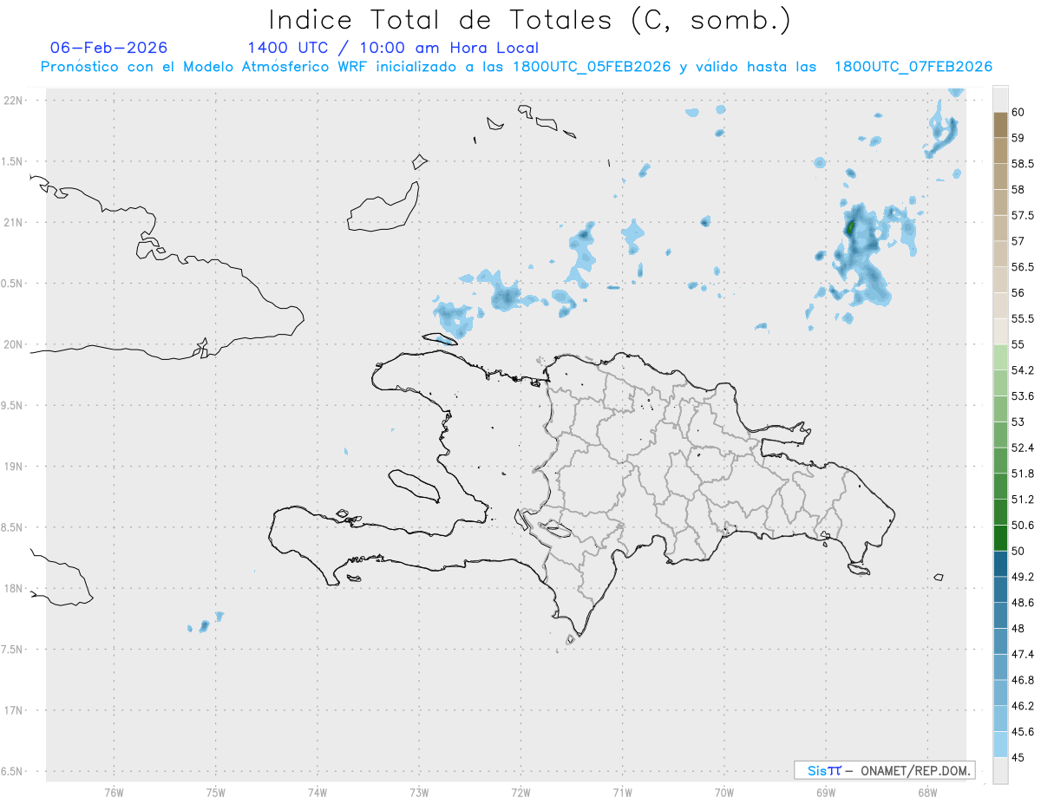Viewport: 1041px width, 804px height.
Task: Click the "7.5N" latitude axis label
Action: tap(12, 649)
